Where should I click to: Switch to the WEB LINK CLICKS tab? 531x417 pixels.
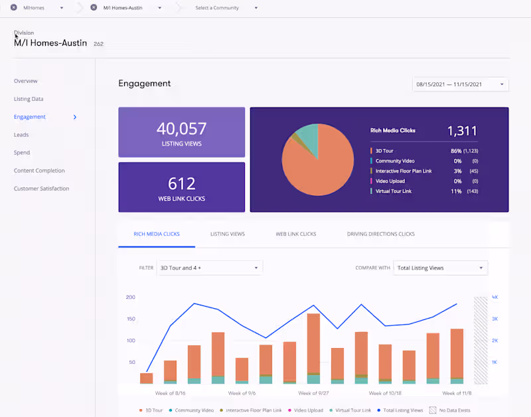(295, 234)
